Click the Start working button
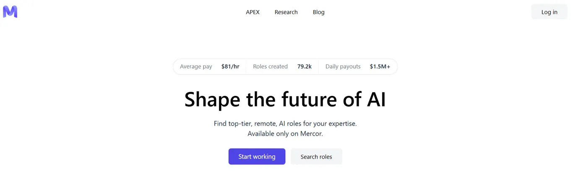573x193 pixels. click(x=257, y=157)
